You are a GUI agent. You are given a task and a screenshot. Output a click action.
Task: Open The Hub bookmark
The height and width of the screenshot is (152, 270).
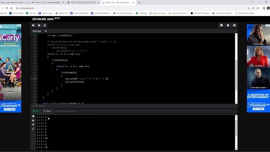click(31, 13)
